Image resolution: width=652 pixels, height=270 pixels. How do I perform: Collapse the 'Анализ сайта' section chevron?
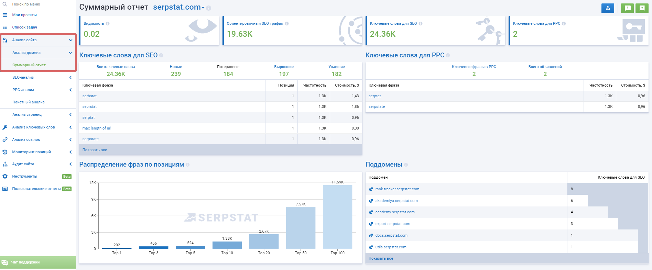click(x=70, y=40)
